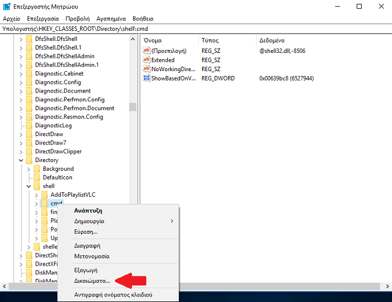
Task: Click the Diagnostic.Perfmon.Config folder icon
Action: pos(29,100)
